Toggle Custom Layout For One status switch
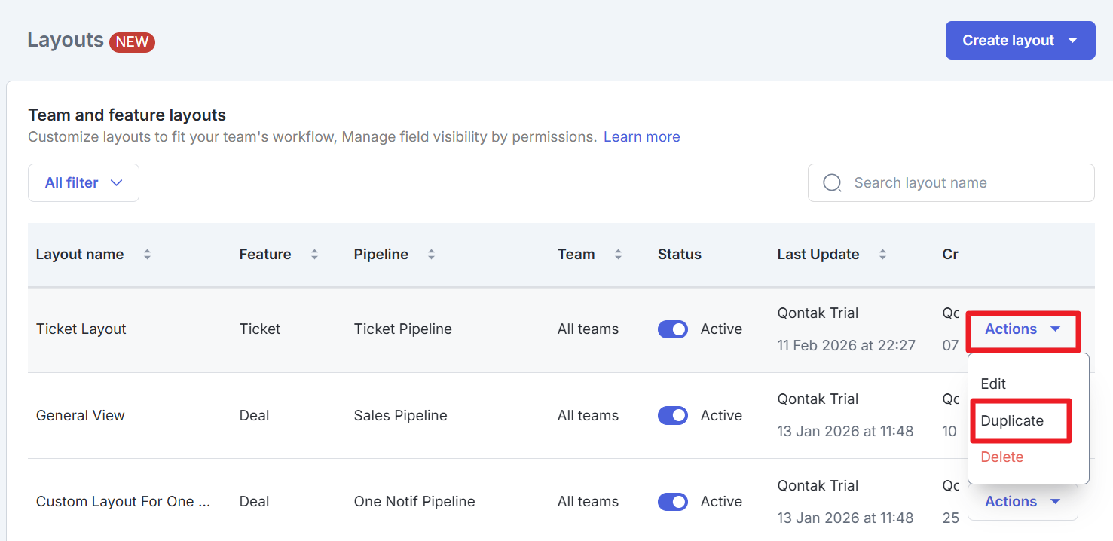Viewport: 1113px width, 541px height. pos(672,502)
